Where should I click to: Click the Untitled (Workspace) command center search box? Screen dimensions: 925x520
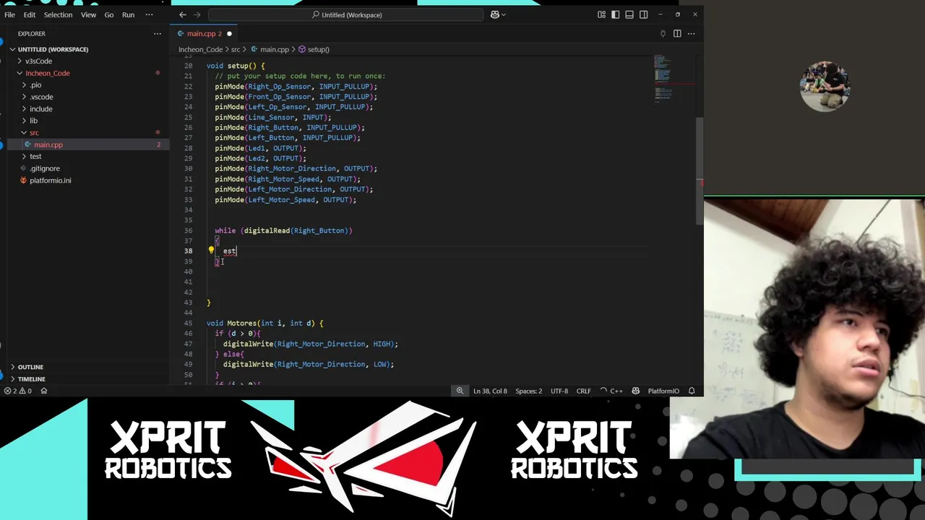(347, 14)
